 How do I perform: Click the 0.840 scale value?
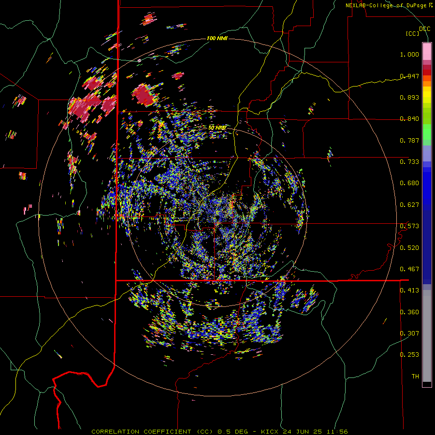coord(409,119)
